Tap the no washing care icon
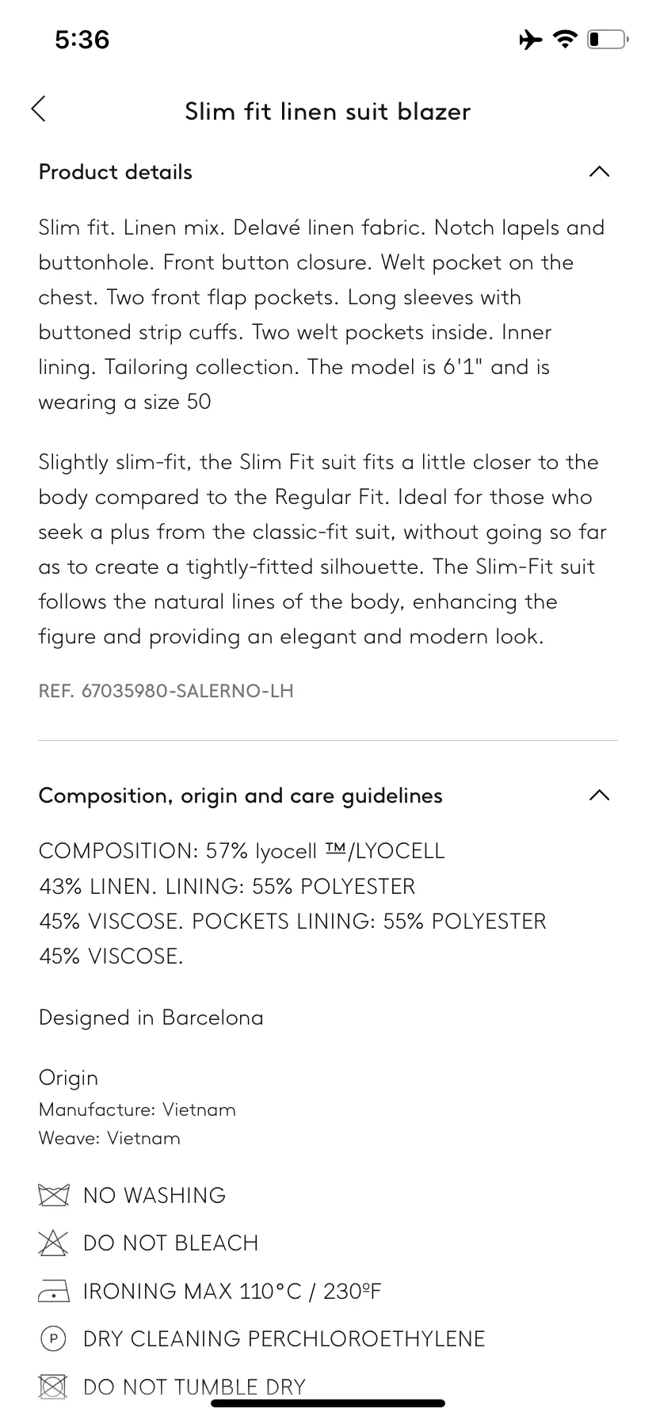 [54, 1195]
